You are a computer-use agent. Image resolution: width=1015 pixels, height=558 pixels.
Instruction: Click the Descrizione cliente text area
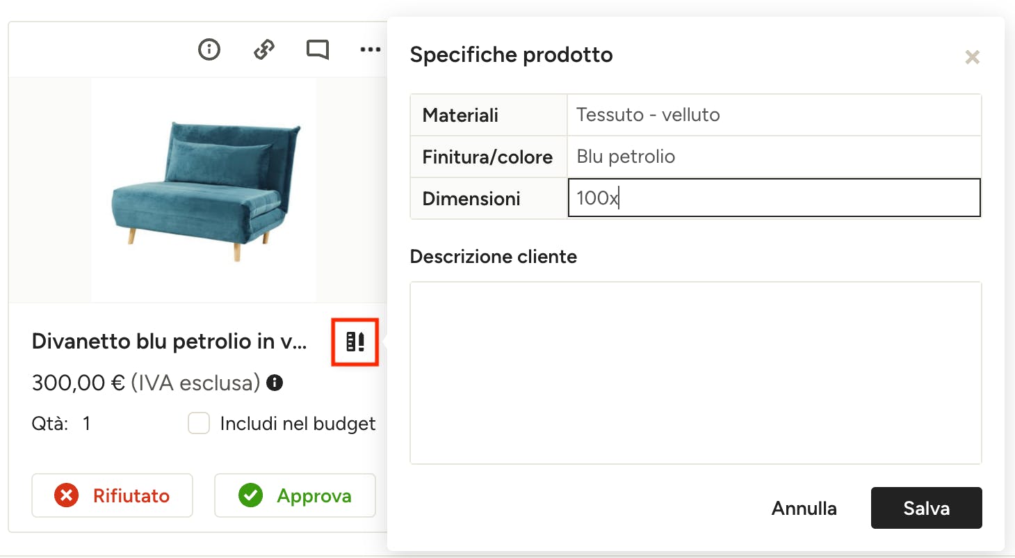[695, 372]
